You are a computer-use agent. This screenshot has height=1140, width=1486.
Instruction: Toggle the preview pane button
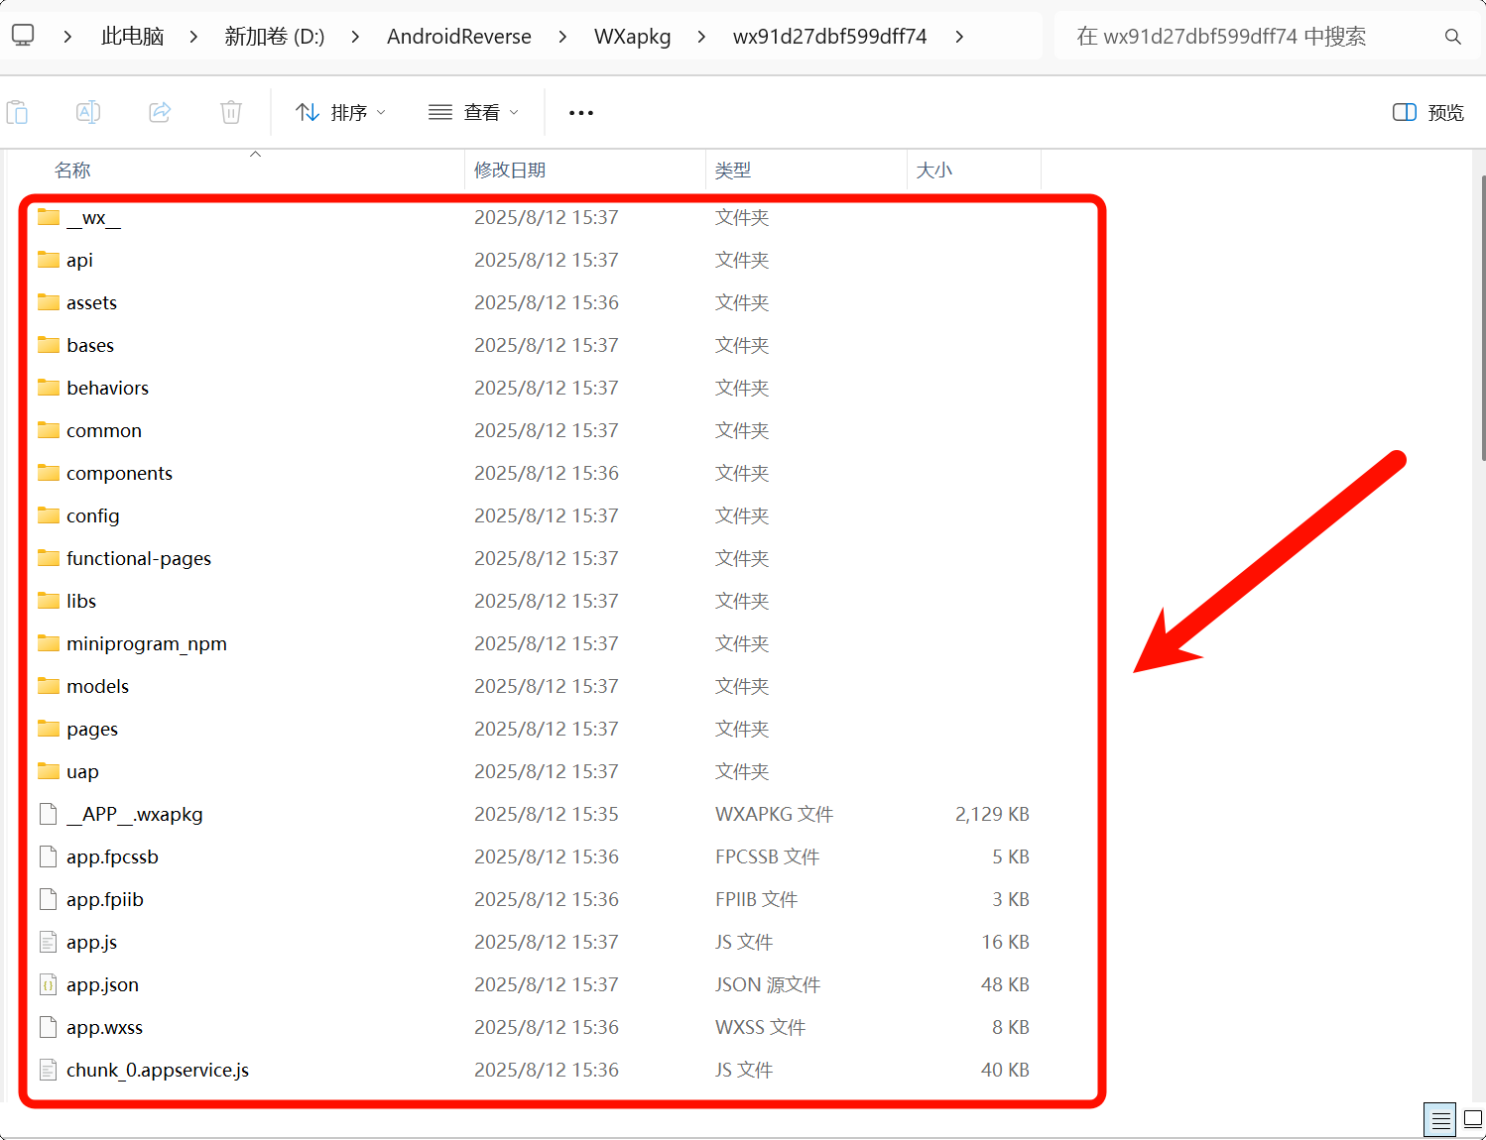click(1428, 112)
